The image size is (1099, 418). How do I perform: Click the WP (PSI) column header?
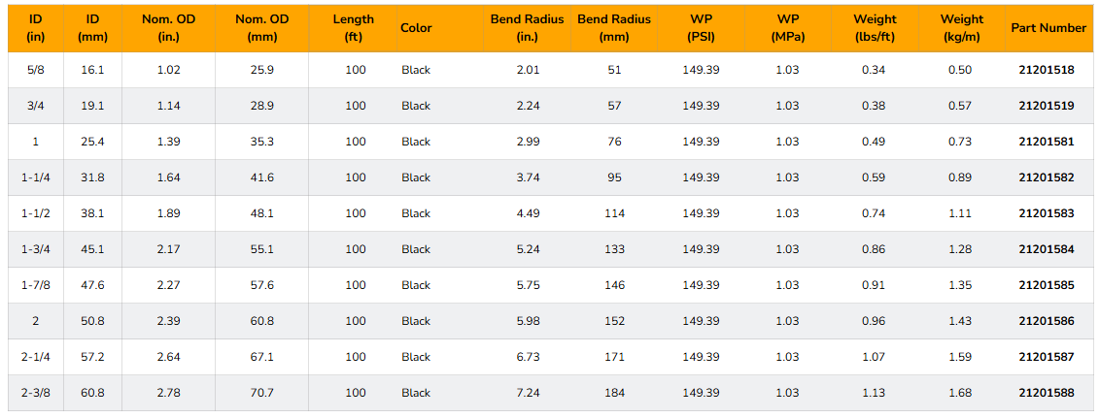[x=701, y=29]
